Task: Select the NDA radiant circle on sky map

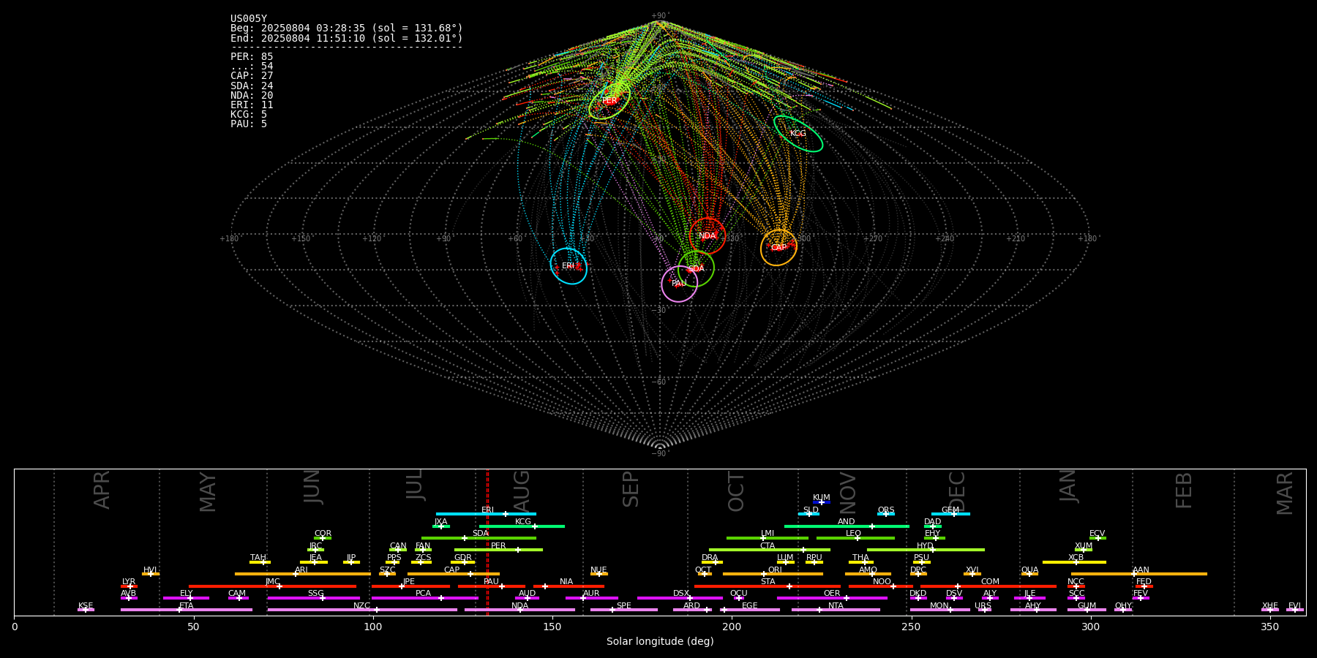Action: coord(708,235)
